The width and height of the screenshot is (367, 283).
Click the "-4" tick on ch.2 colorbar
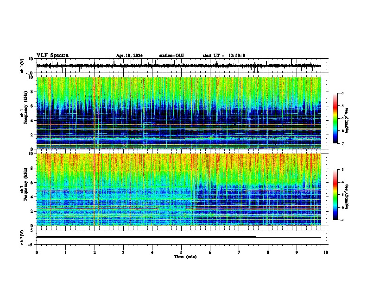(342, 182)
